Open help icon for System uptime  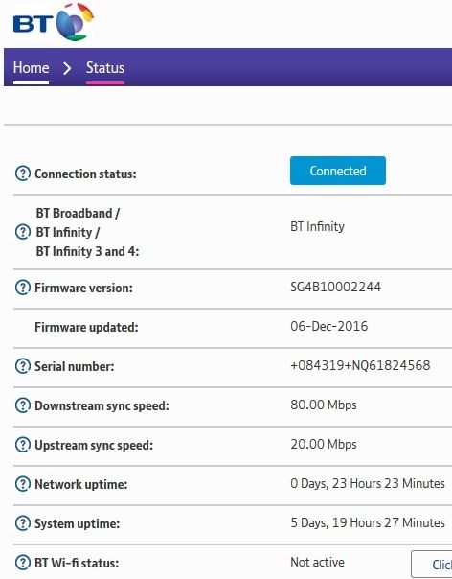[x=23, y=523]
